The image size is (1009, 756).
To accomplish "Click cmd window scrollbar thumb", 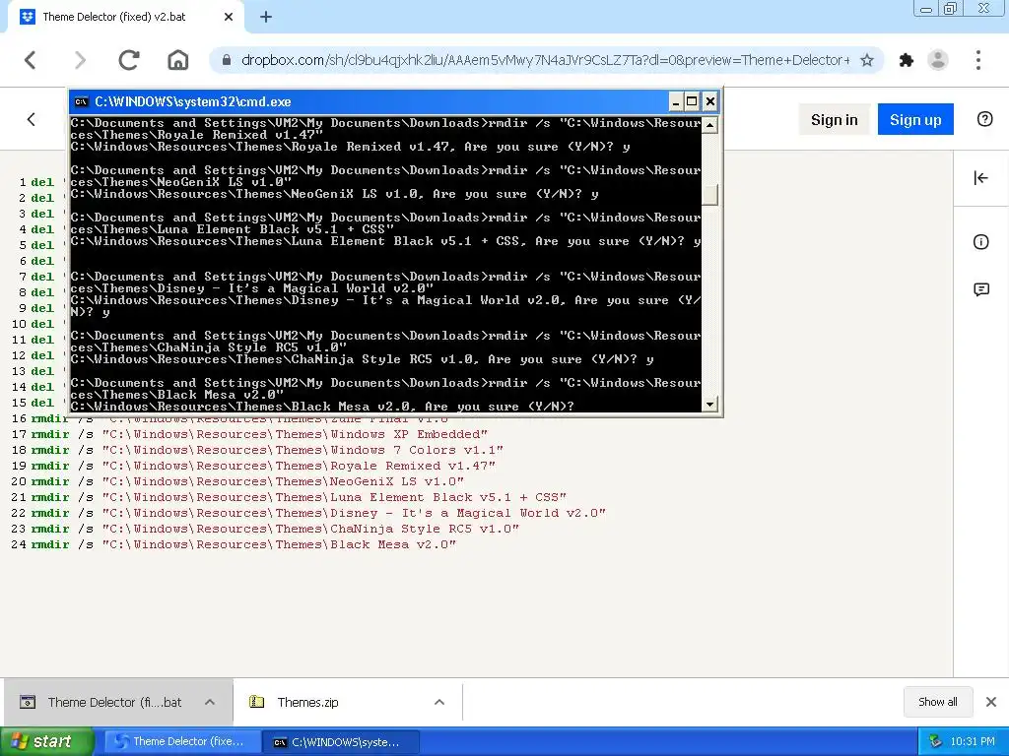I will (709, 196).
